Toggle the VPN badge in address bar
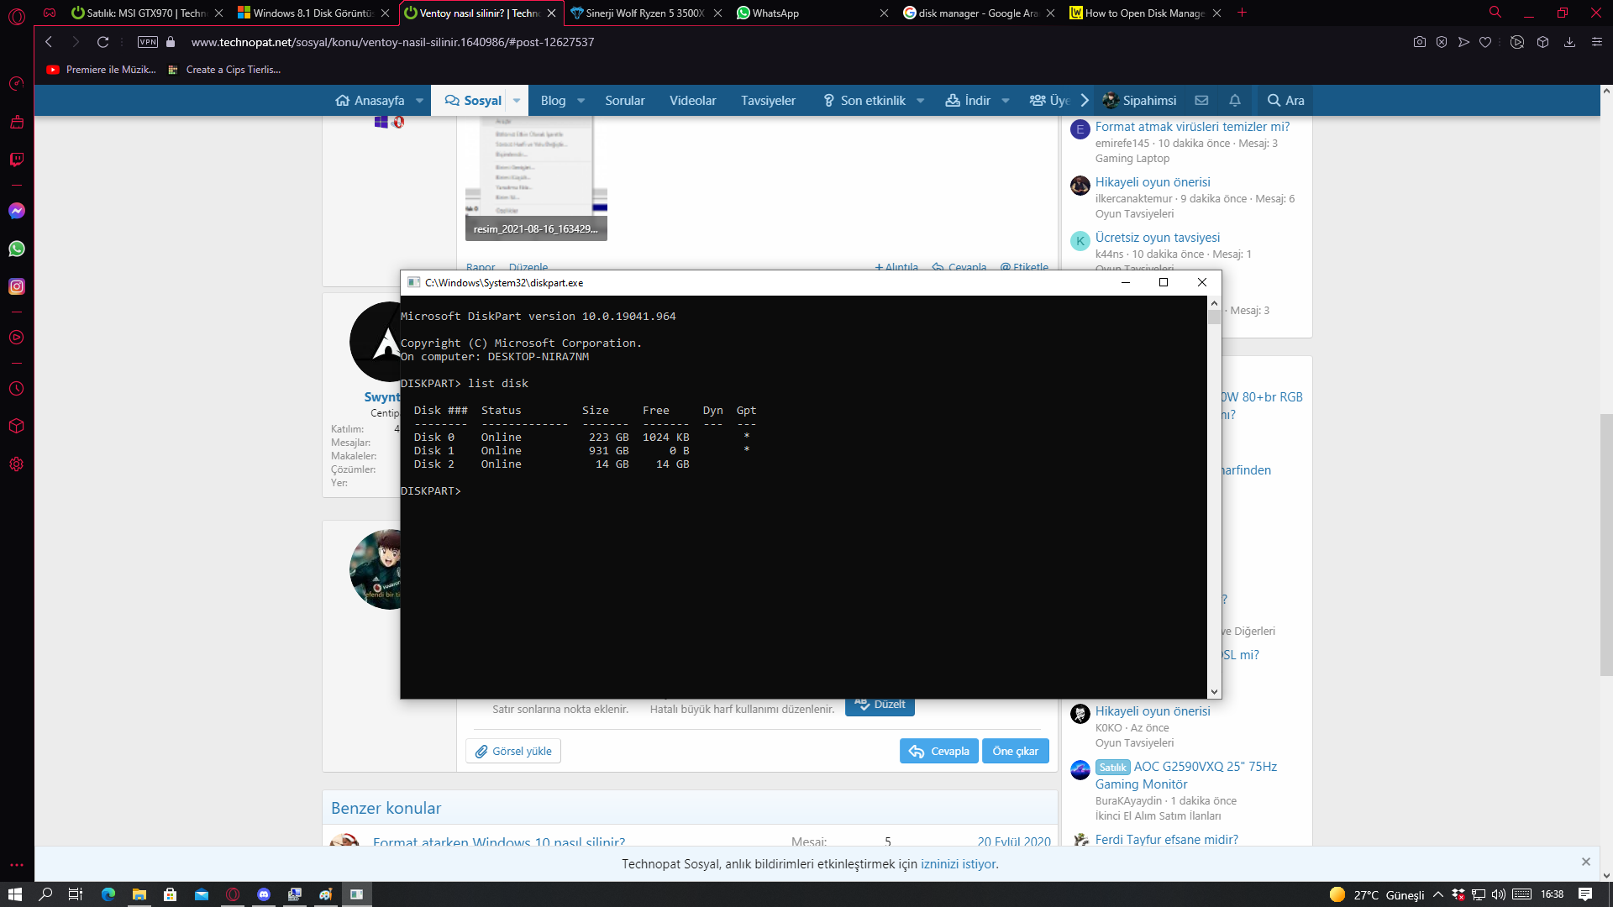 click(x=148, y=42)
